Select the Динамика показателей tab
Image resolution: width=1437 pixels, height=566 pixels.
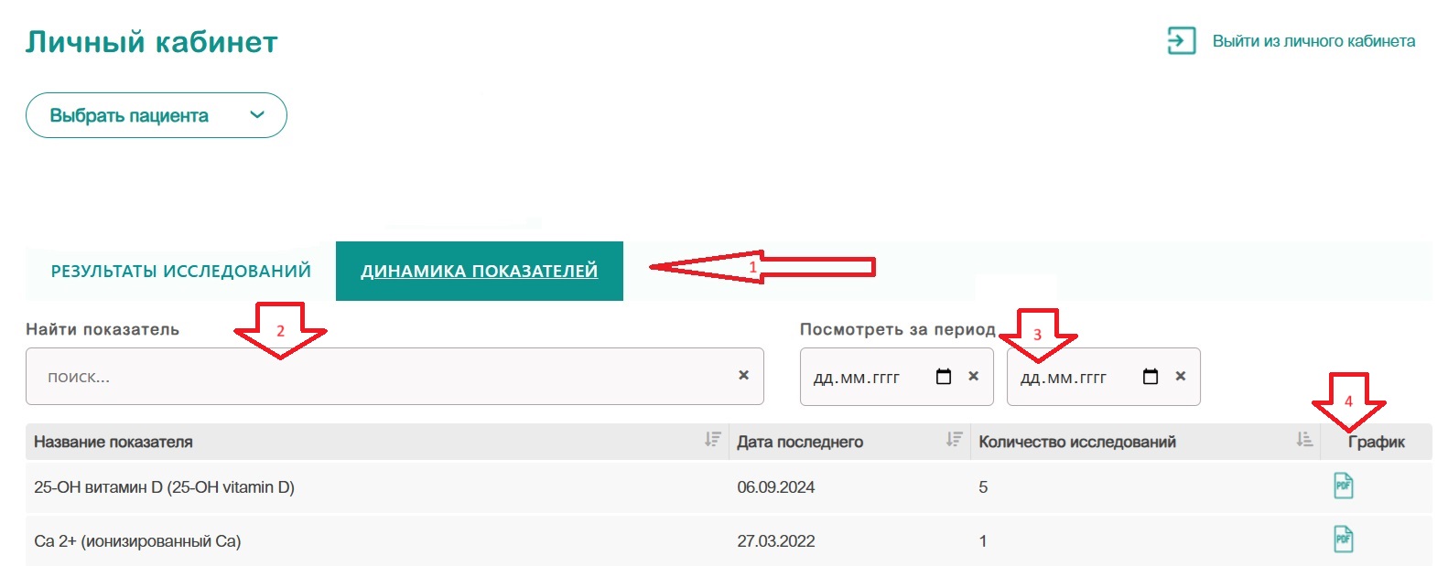479,271
